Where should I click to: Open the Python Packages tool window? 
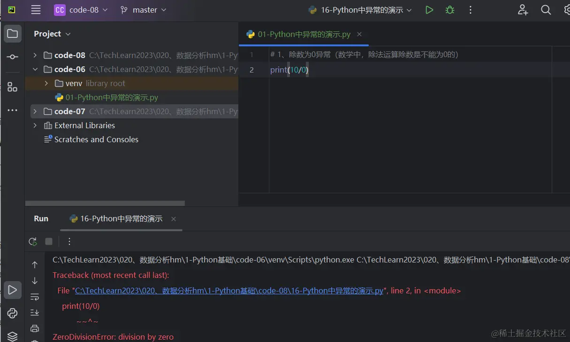pos(12,313)
